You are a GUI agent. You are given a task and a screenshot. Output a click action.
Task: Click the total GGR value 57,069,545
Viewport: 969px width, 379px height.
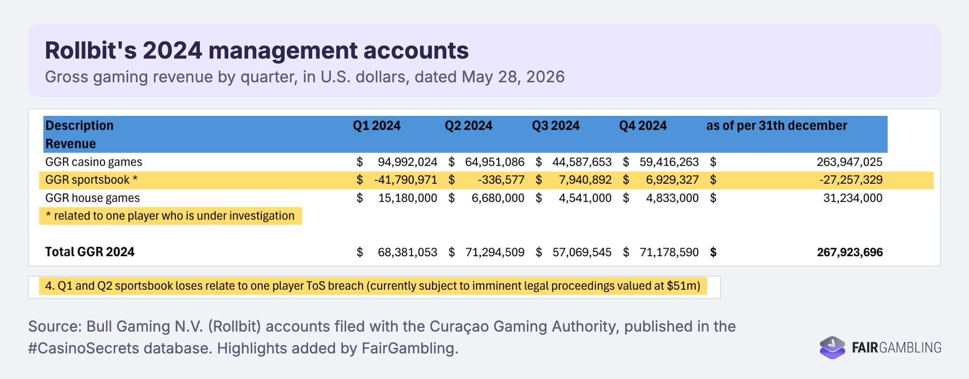(582, 252)
